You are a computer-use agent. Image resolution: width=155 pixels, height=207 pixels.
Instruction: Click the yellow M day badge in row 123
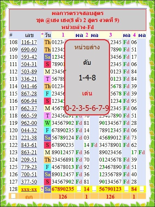click(47, 152)
